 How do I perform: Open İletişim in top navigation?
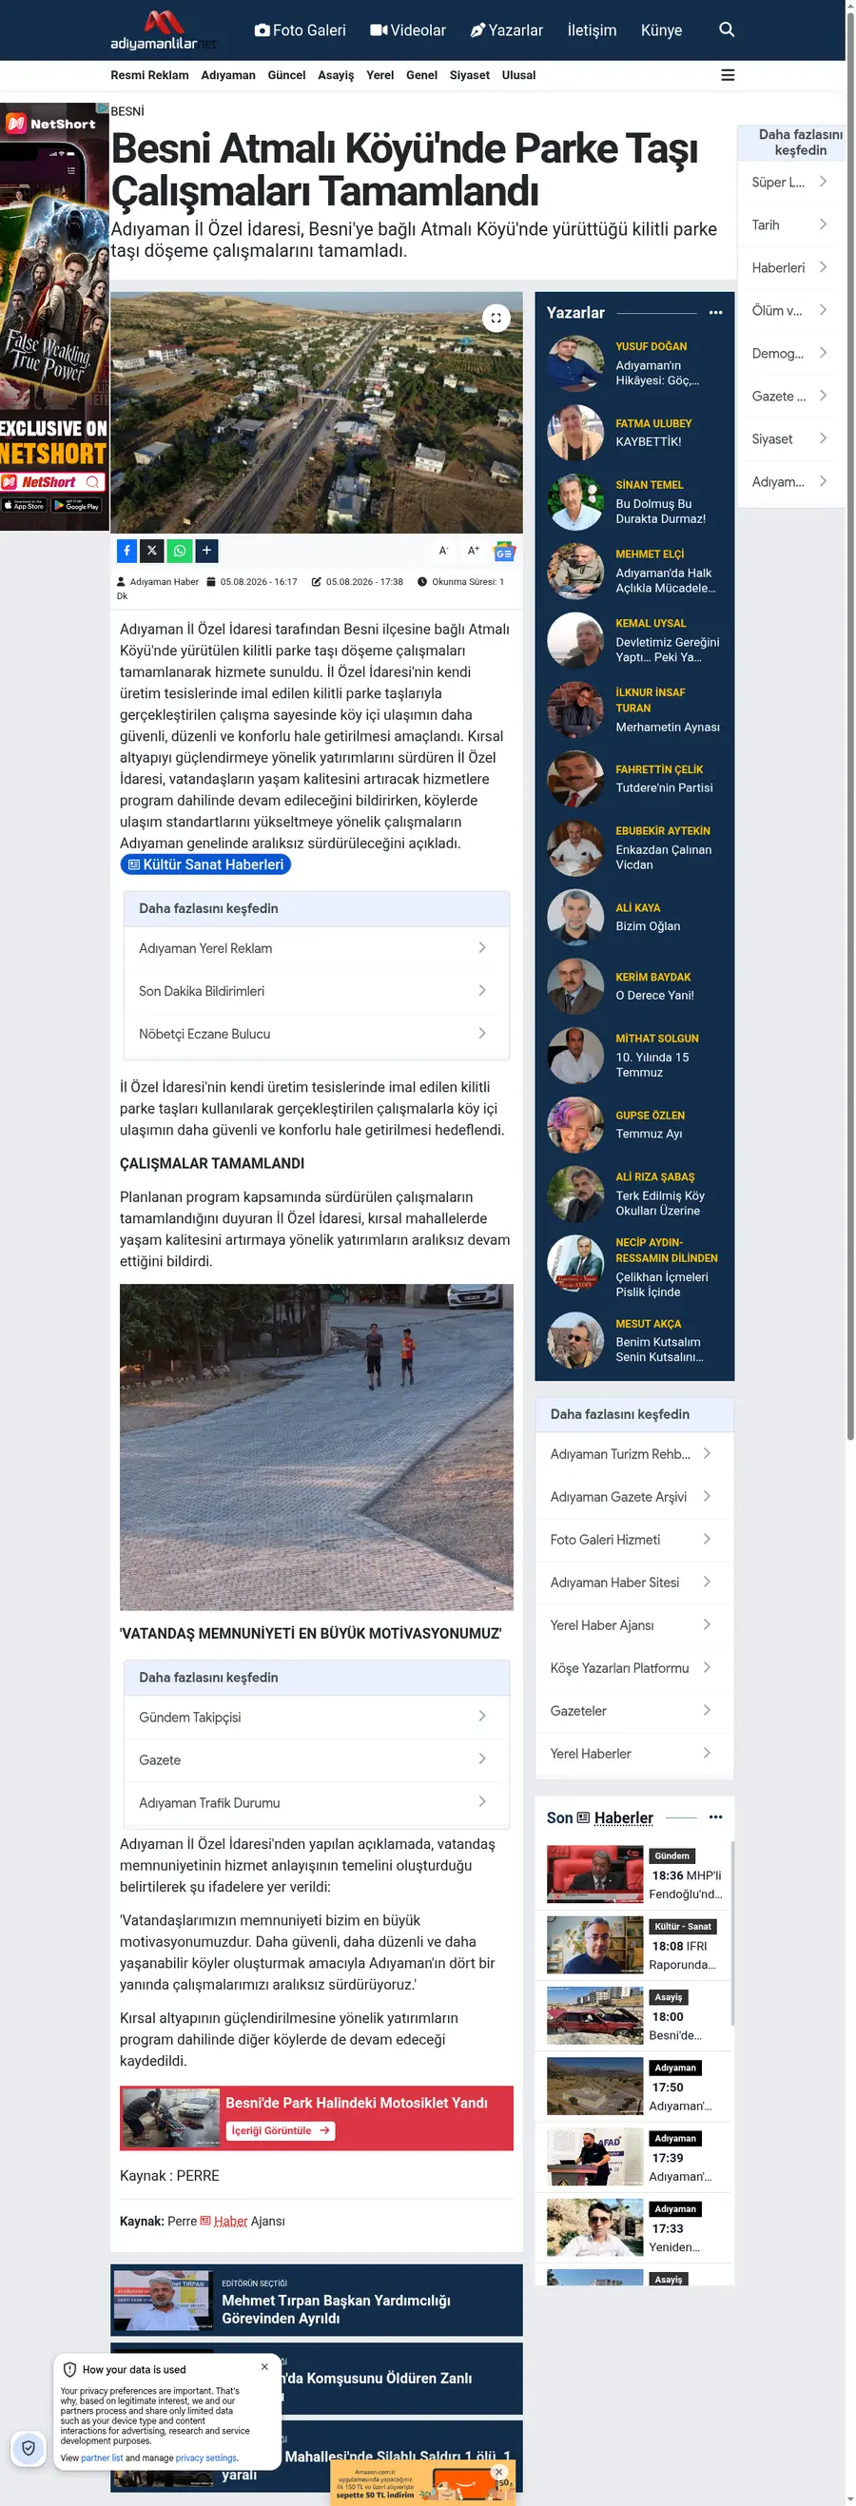pyautogui.click(x=592, y=30)
